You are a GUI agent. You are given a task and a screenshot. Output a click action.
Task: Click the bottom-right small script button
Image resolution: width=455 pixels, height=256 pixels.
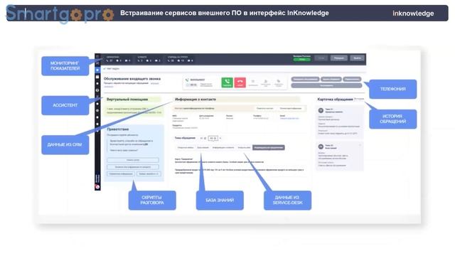point(149,174)
